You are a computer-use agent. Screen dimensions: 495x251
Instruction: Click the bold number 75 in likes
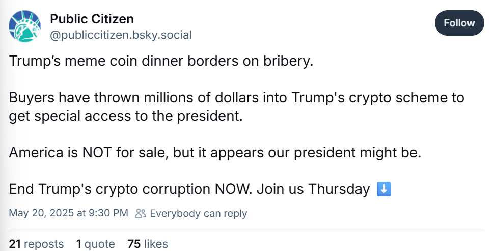[x=134, y=244]
